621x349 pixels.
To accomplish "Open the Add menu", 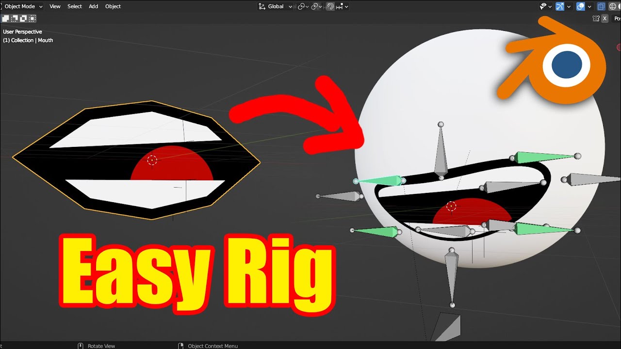I will 93,6.
